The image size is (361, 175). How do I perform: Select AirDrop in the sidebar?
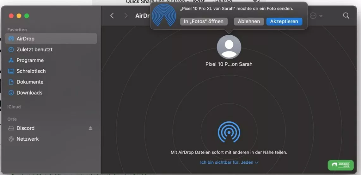pos(51,38)
